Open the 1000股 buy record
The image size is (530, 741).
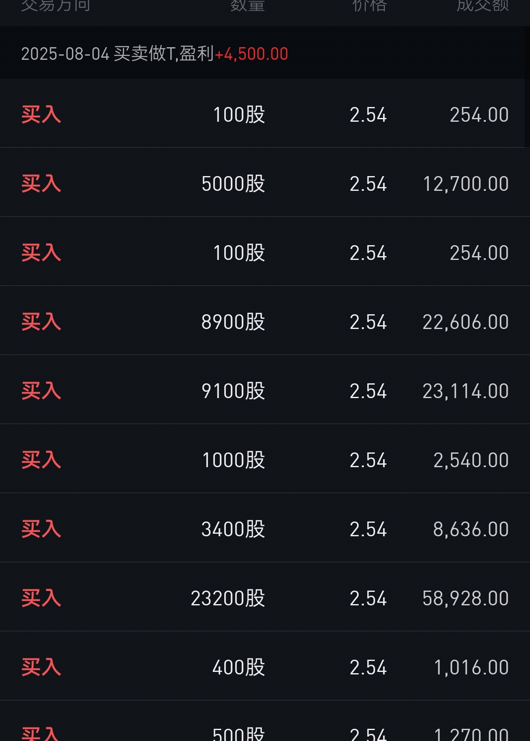(x=265, y=459)
